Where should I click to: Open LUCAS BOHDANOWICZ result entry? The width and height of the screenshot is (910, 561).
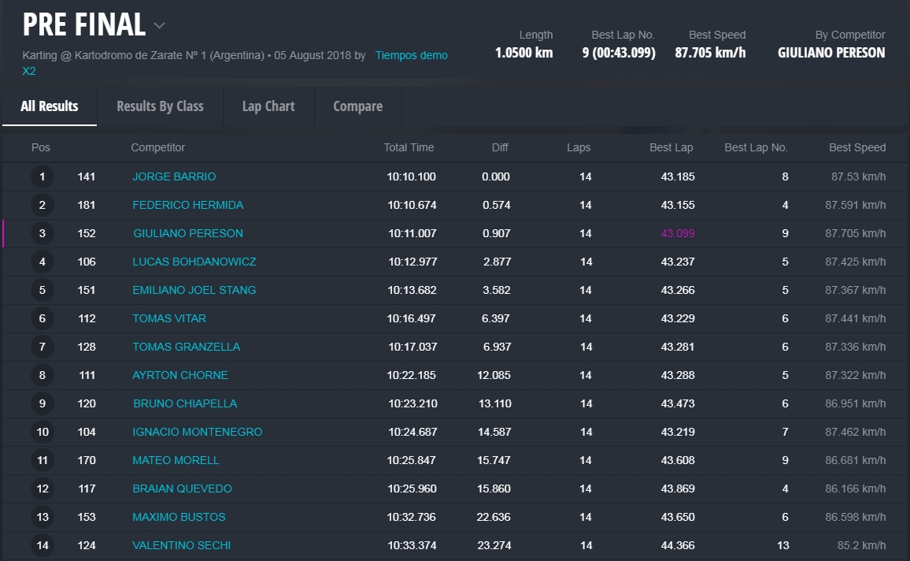point(194,262)
